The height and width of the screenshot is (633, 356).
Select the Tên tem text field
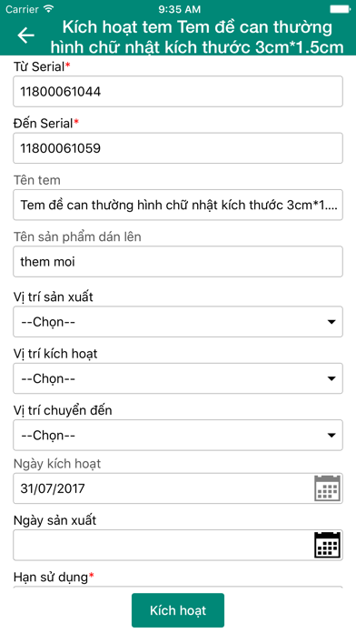(x=178, y=205)
